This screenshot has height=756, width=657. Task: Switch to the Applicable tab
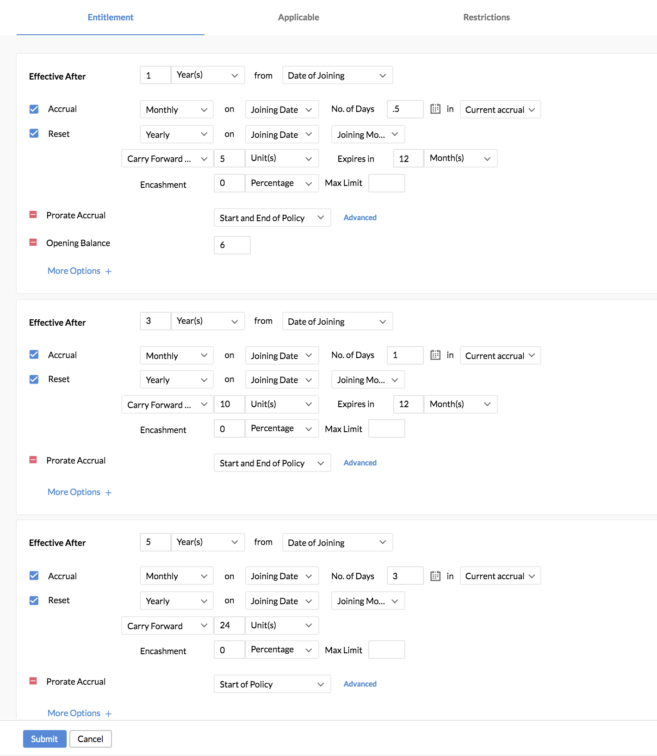click(298, 18)
